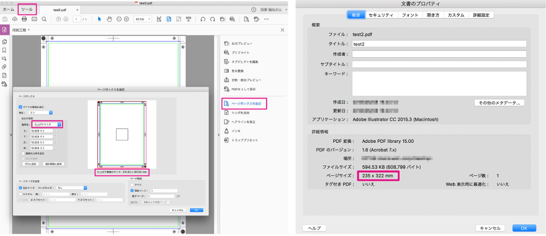Screen dimensions: 546x236
Task: Rotate page clockwise with toolbar icon
Action: click(x=212, y=19)
